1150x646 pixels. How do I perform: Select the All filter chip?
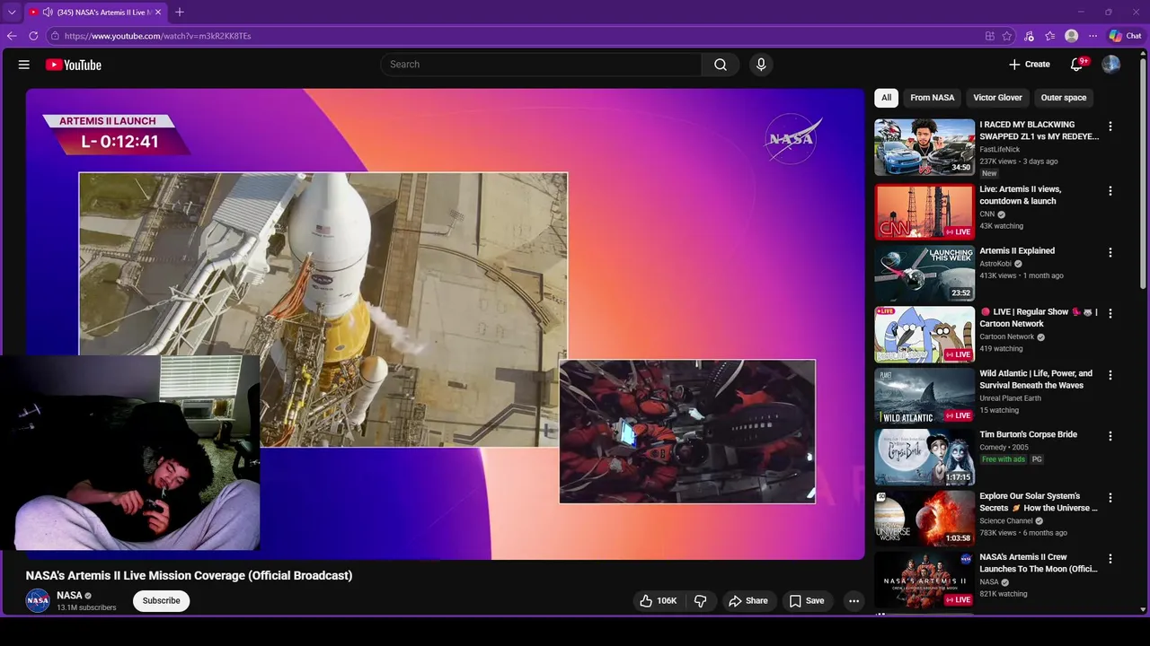tap(886, 98)
